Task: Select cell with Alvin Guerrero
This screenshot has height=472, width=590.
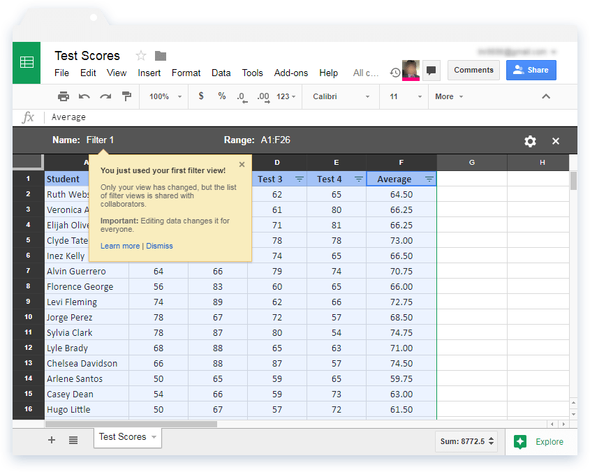Action: (x=87, y=271)
